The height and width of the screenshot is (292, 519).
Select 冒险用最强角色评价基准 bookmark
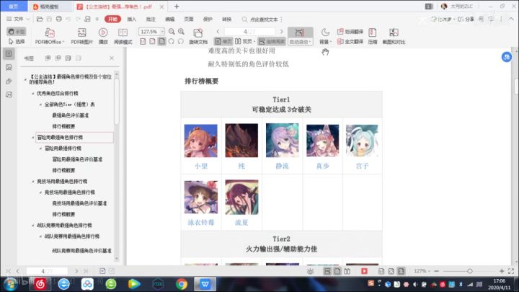[x=77, y=159]
